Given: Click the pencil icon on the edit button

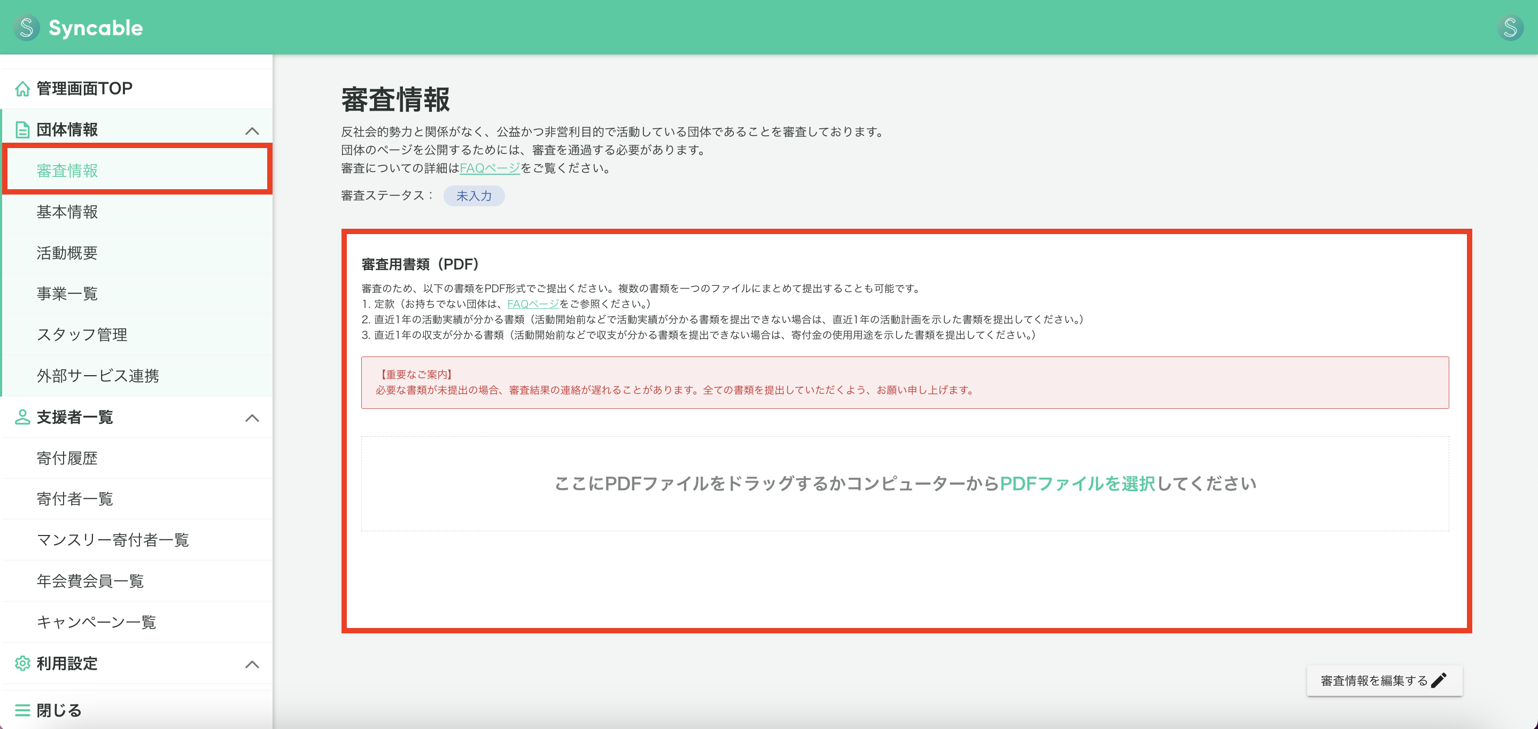Looking at the screenshot, I should click(x=1440, y=680).
